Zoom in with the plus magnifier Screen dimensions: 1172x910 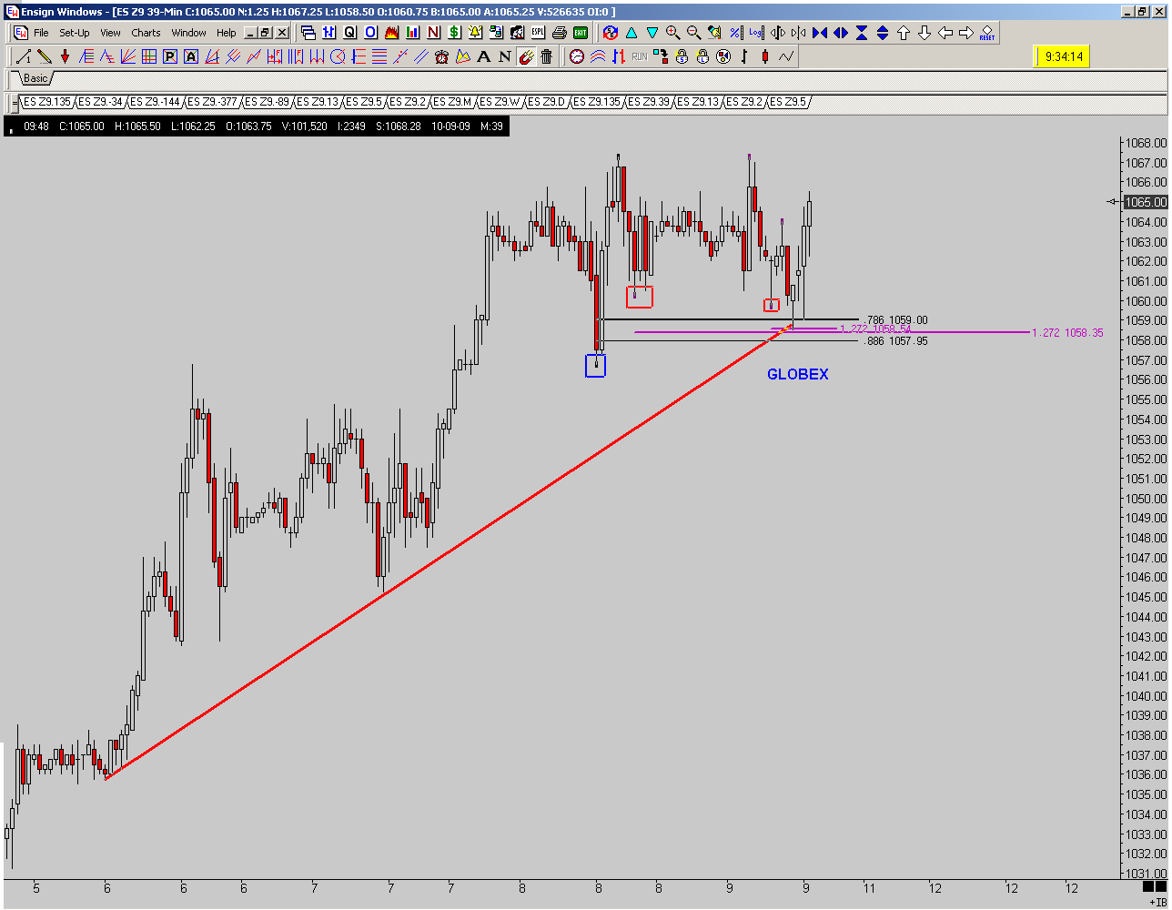(x=673, y=33)
